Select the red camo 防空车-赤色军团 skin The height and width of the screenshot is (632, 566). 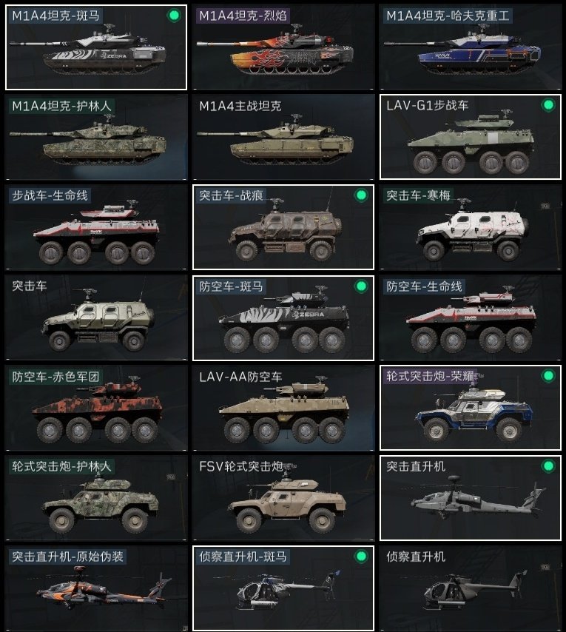[x=96, y=408]
